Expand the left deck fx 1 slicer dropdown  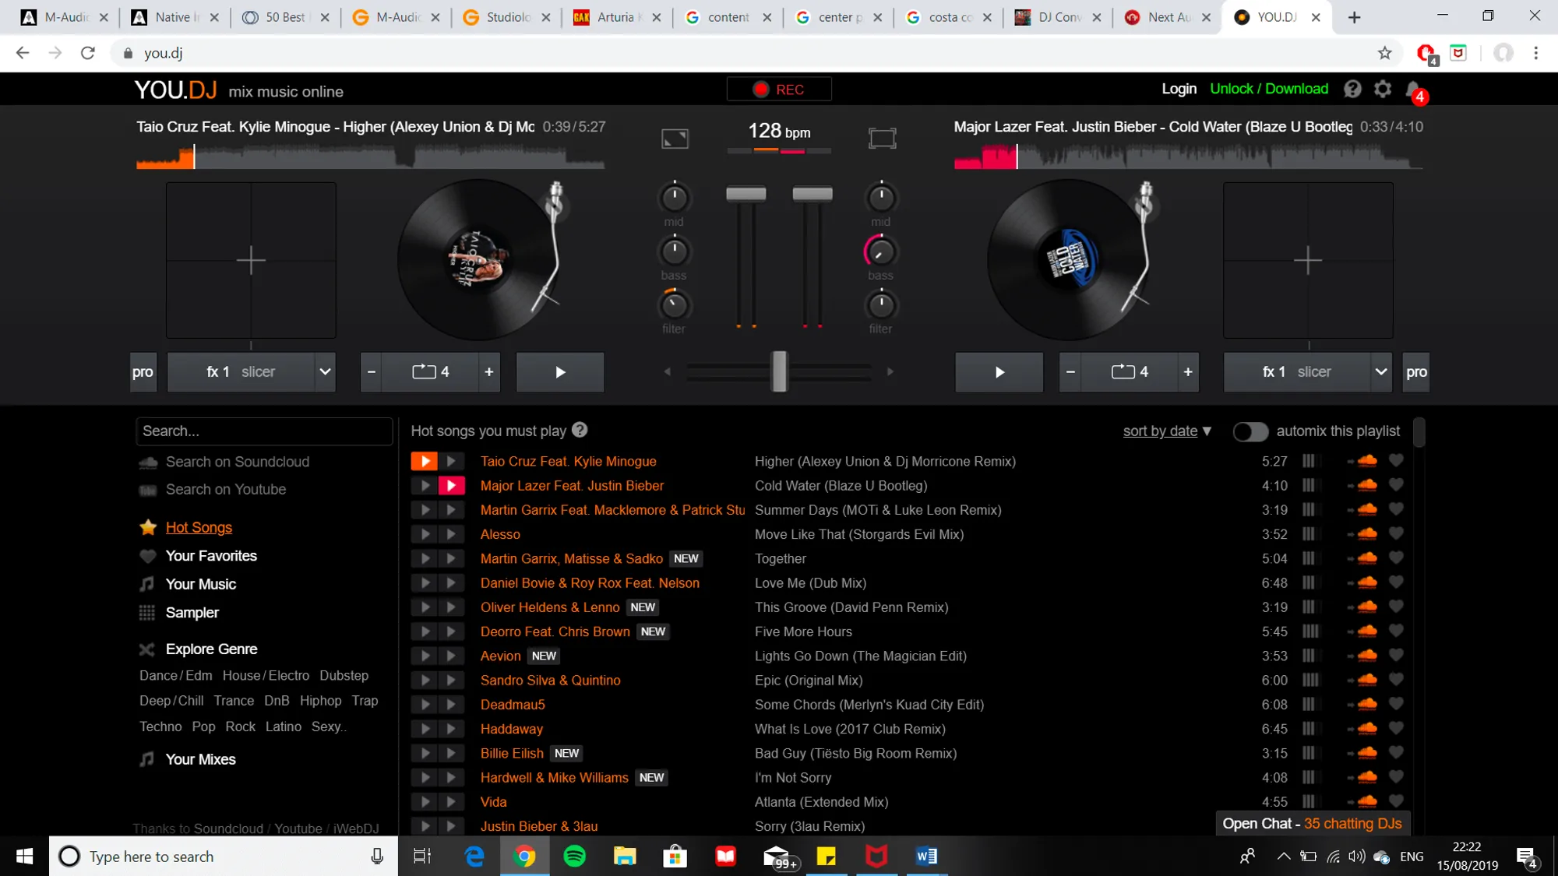[325, 372]
